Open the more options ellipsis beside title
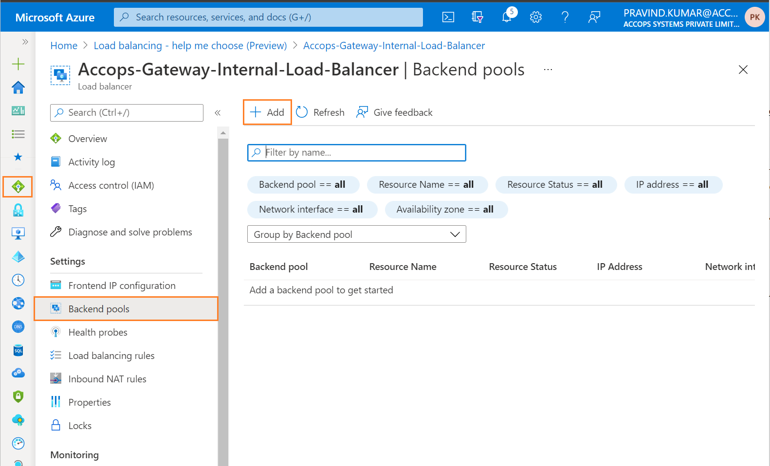The image size is (770, 466). click(548, 70)
